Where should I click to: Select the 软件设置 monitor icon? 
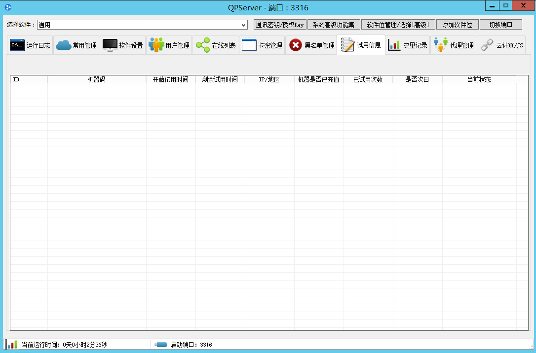tap(110, 45)
